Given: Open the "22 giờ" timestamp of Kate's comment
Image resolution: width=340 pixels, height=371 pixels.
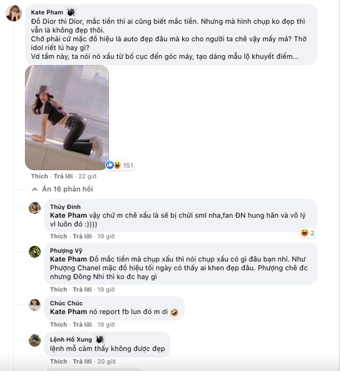Looking at the screenshot, I should (x=87, y=176).
